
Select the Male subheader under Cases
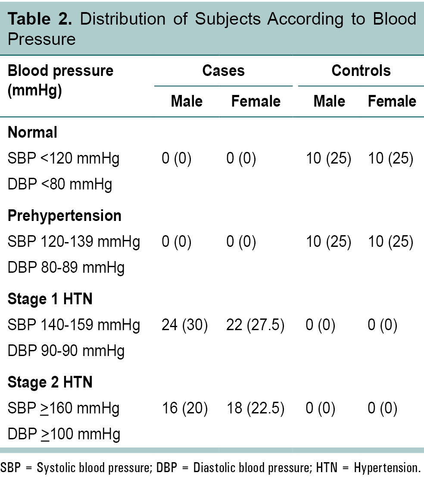coord(186,101)
